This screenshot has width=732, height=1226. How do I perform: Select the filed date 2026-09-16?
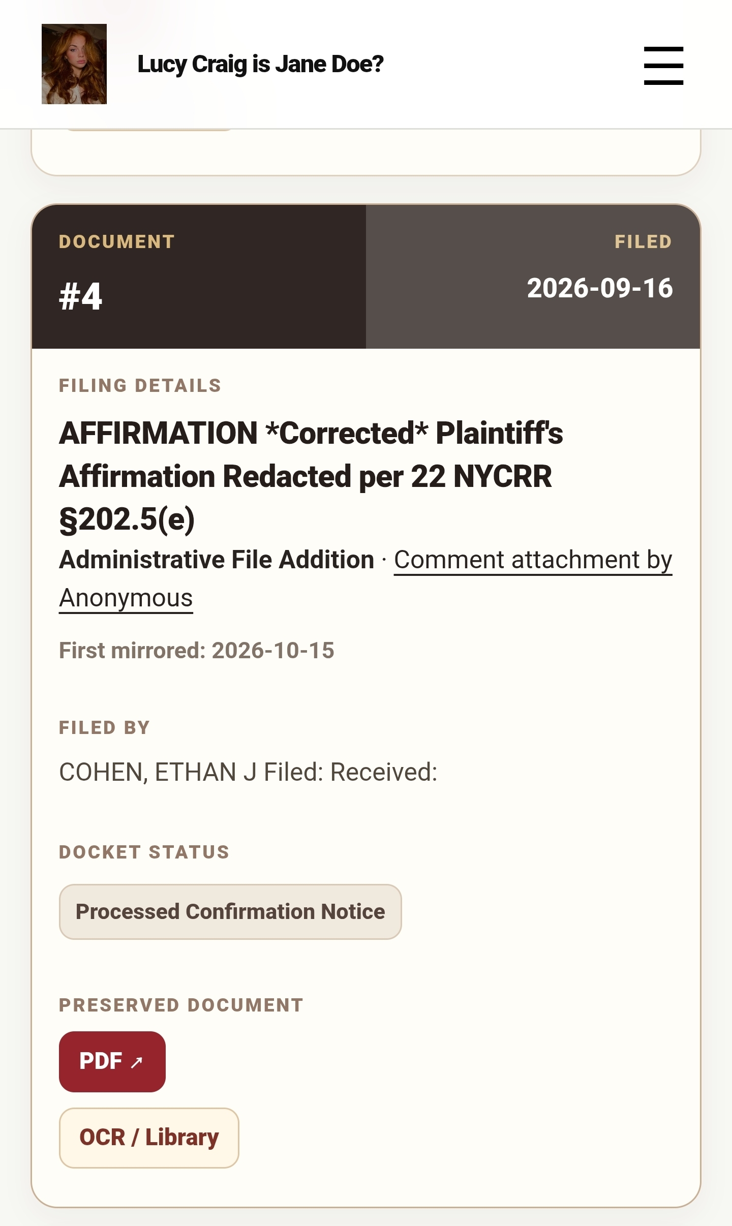click(x=600, y=288)
